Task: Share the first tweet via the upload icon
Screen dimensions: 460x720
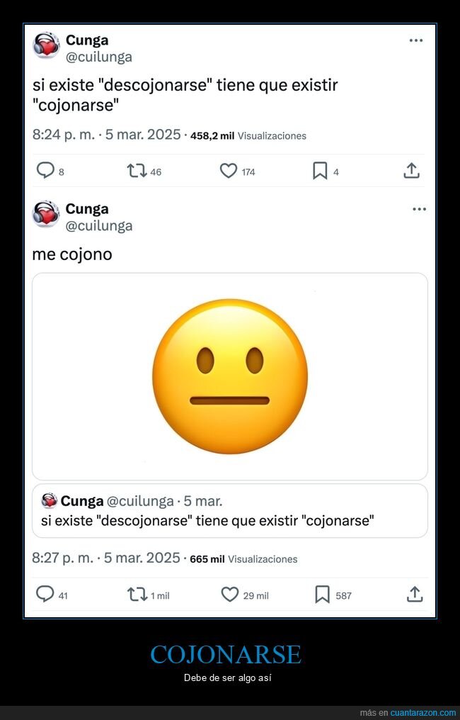Action: tap(412, 171)
